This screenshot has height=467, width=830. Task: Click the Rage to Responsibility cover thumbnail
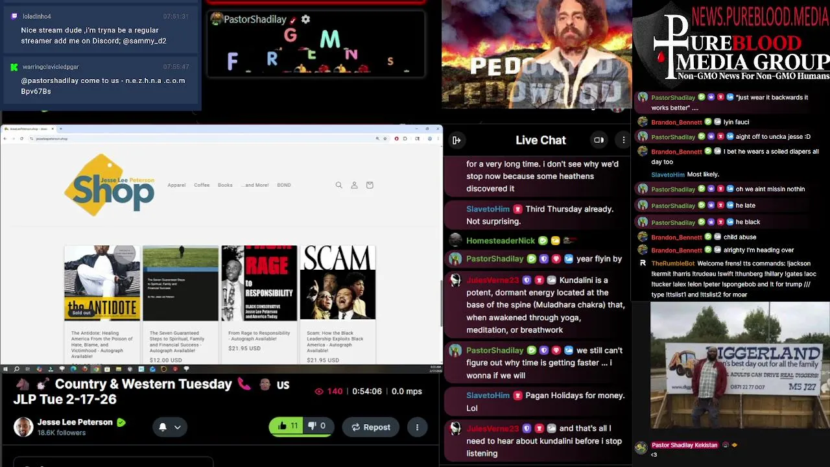(x=259, y=283)
